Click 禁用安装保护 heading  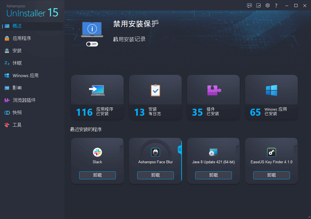tap(136, 24)
